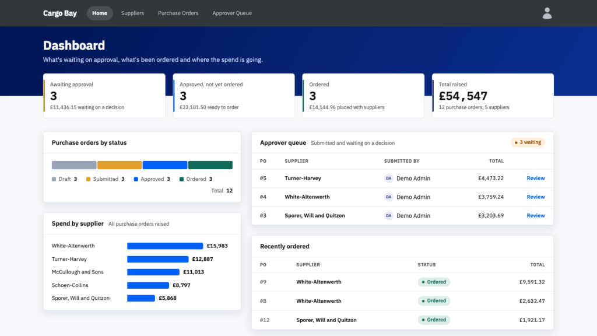Click the SUBMITTED BY column header
This screenshot has height=336, width=597.
(x=402, y=161)
